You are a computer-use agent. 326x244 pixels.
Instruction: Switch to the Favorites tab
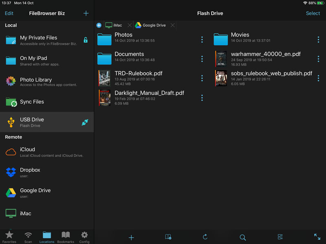(x=9, y=237)
